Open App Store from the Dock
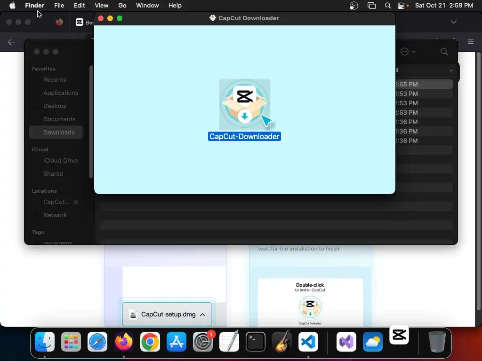Viewport: 482px width, 361px height. pos(177,342)
